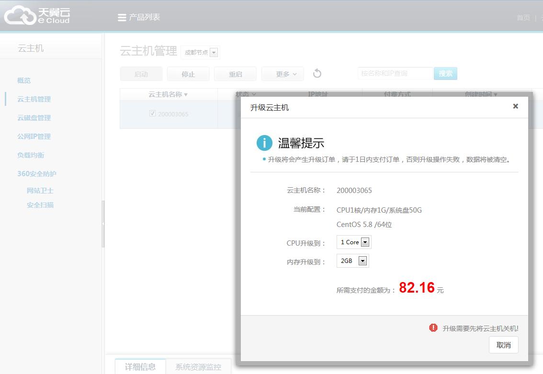The height and width of the screenshot is (374, 543).
Task: Select the 详细信息 tab
Action: click(140, 367)
